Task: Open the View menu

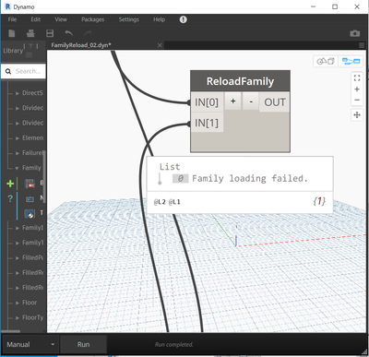Action: pos(61,19)
